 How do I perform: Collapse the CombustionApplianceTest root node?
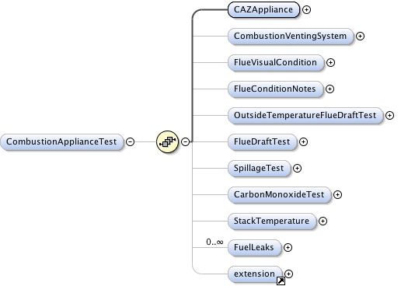point(130,141)
